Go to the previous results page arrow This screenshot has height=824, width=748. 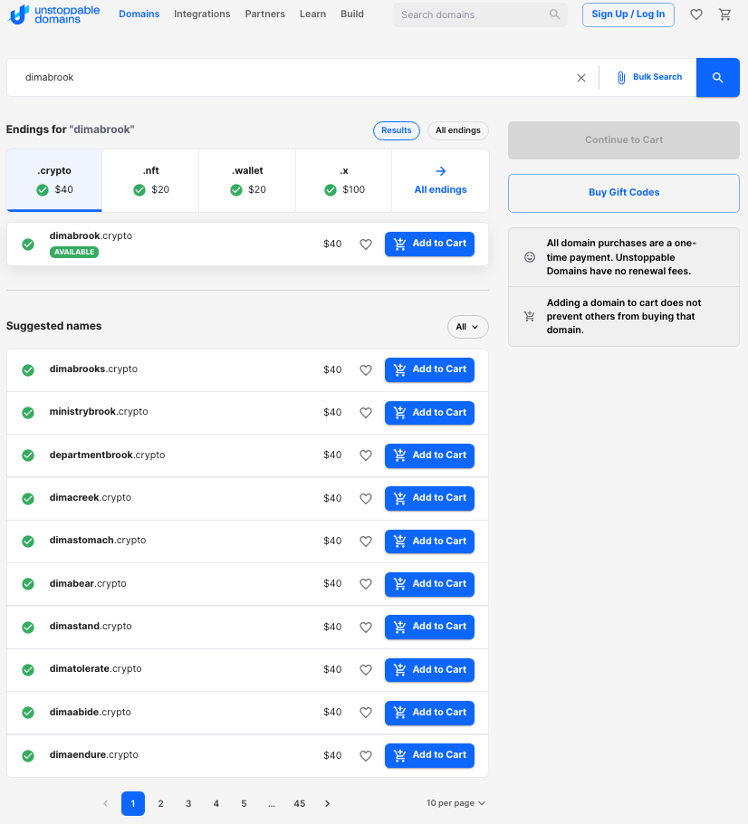click(106, 803)
